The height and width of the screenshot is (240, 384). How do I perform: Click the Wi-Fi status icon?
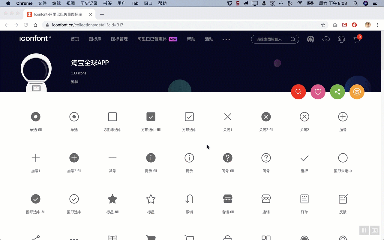(x=300, y=3)
